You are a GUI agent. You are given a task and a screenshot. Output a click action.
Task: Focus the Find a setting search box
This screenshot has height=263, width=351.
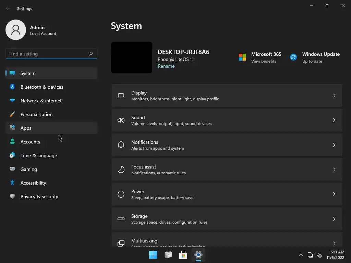point(51,54)
